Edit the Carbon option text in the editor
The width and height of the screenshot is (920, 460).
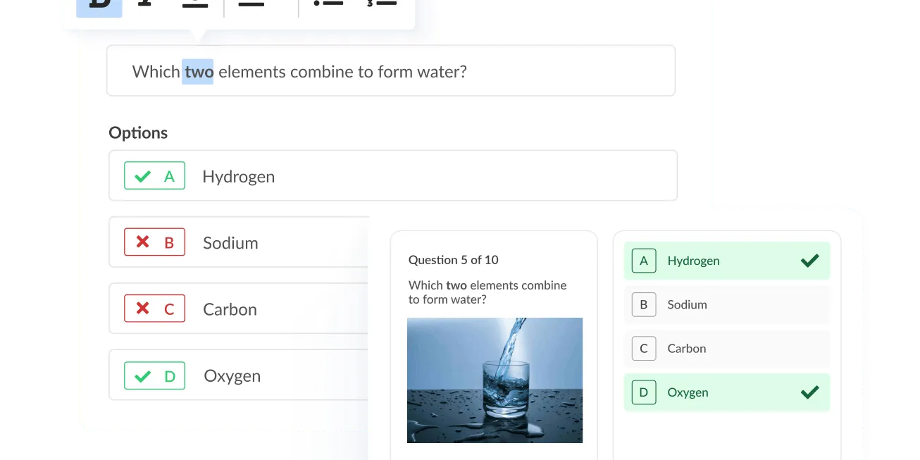[230, 309]
